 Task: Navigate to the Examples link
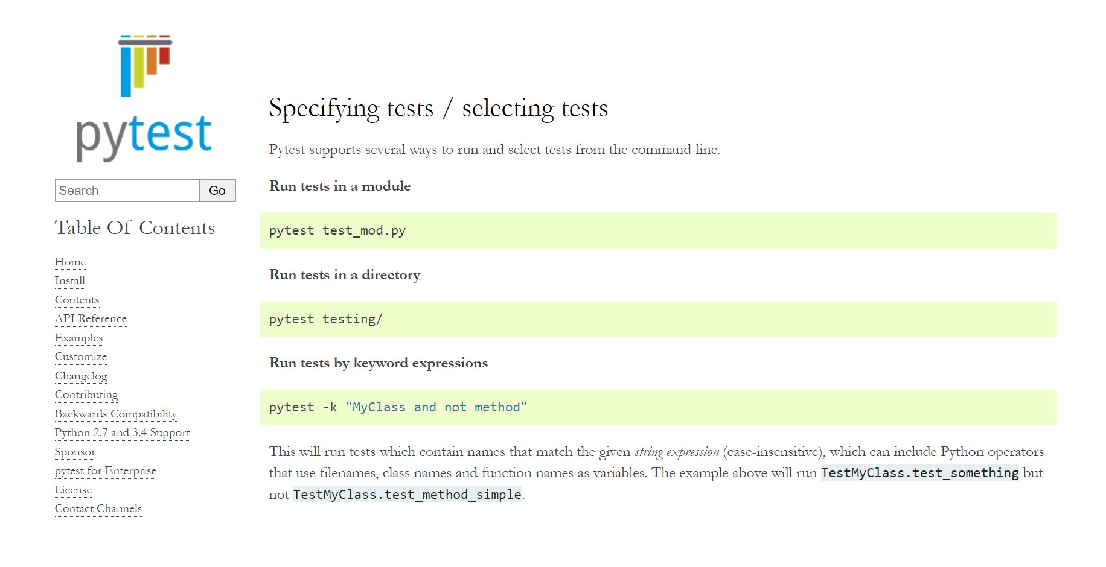(78, 338)
